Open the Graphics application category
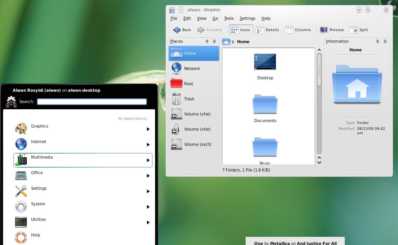The image size is (398, 245). (x=83, y=129)
